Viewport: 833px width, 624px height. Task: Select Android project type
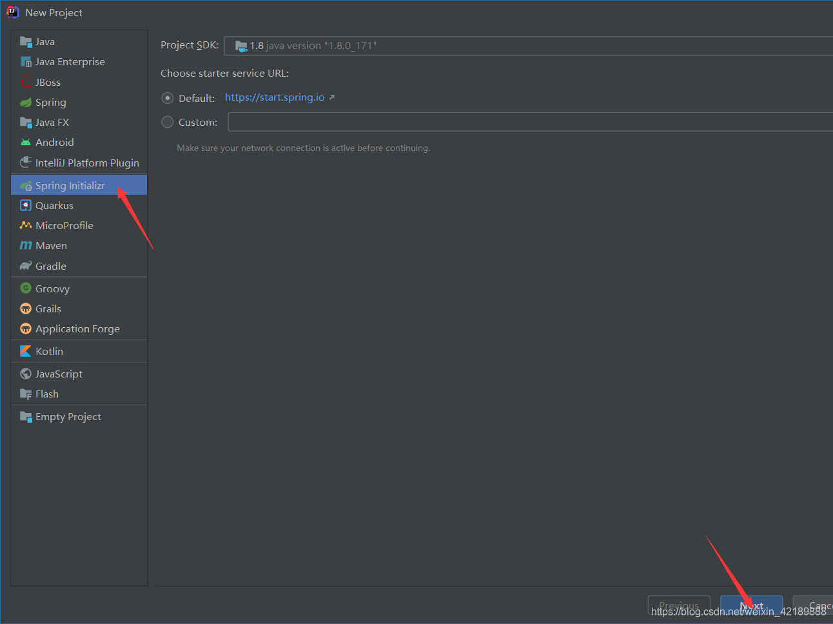[79, 142]
